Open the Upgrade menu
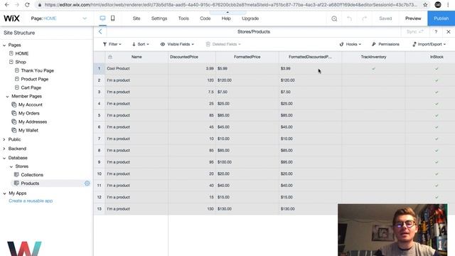455x256 pixels. tap(250, 18)
